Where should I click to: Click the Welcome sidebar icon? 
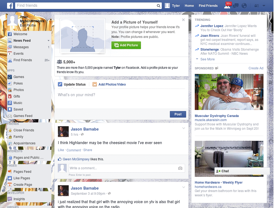coord(10,34)
